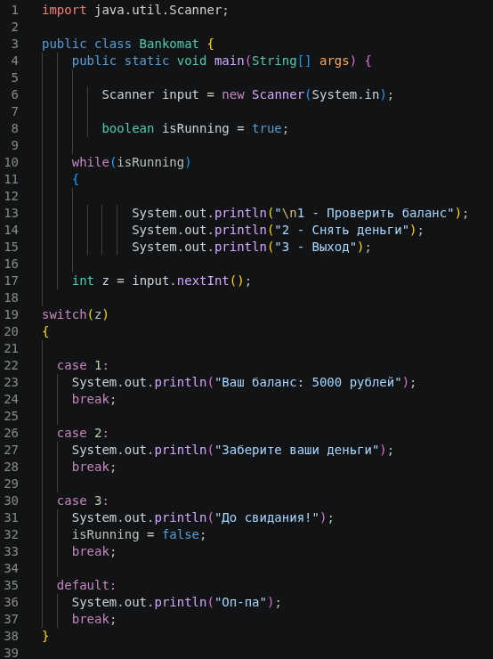Click the yellow opening brace on line 20

[45, 331]
